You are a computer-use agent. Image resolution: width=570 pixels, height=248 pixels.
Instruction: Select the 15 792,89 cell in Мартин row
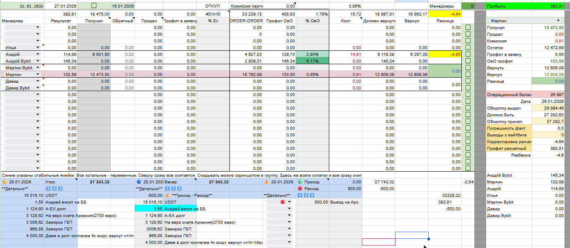[246, 74]
